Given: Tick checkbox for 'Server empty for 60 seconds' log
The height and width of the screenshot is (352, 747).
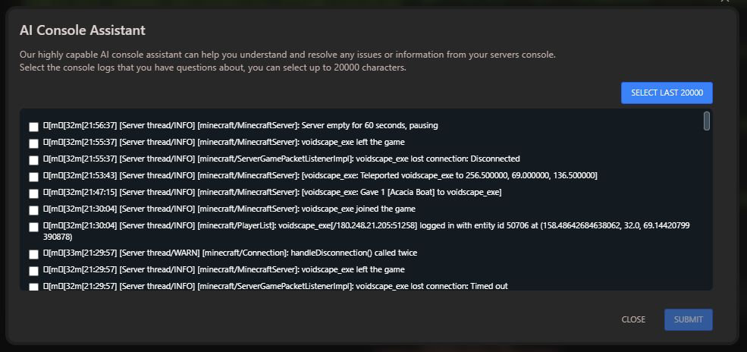Looking at the screenshot, I should point(34,127).
